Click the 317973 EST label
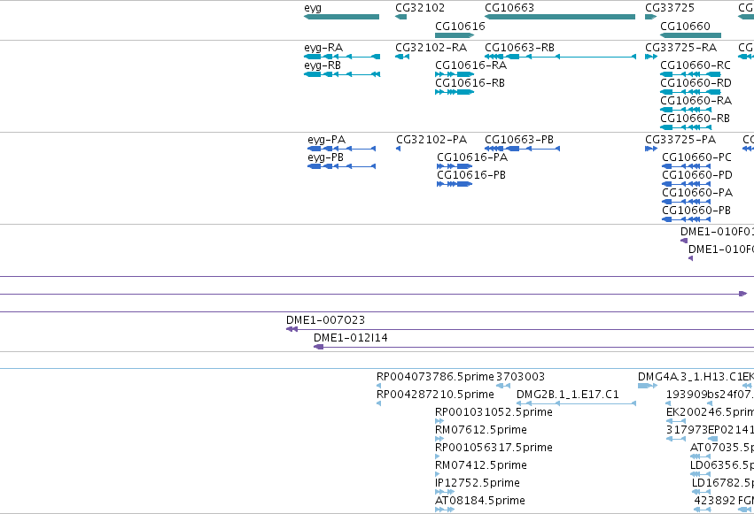This screenshot has width=754, height=514. [x=688, y=430]
